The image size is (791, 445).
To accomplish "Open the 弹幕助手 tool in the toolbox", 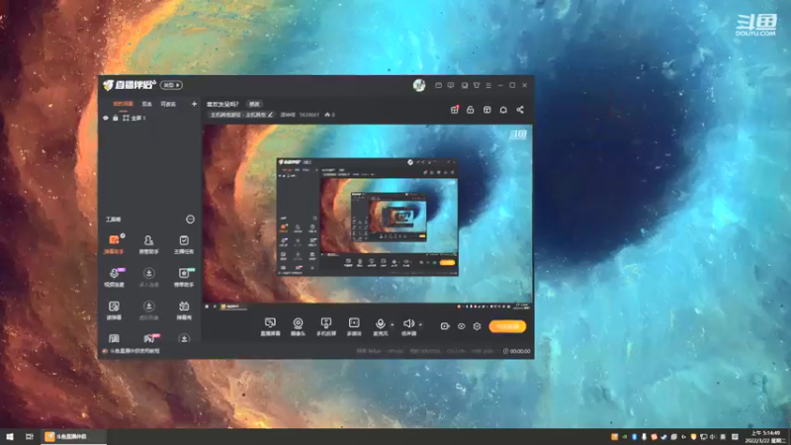I will pyautogui.click(x=114, y=243).
